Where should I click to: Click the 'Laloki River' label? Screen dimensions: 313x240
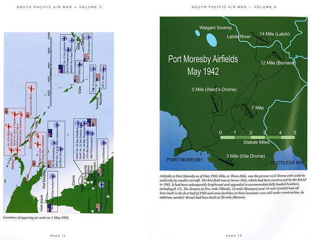click(x=239, y=37)
